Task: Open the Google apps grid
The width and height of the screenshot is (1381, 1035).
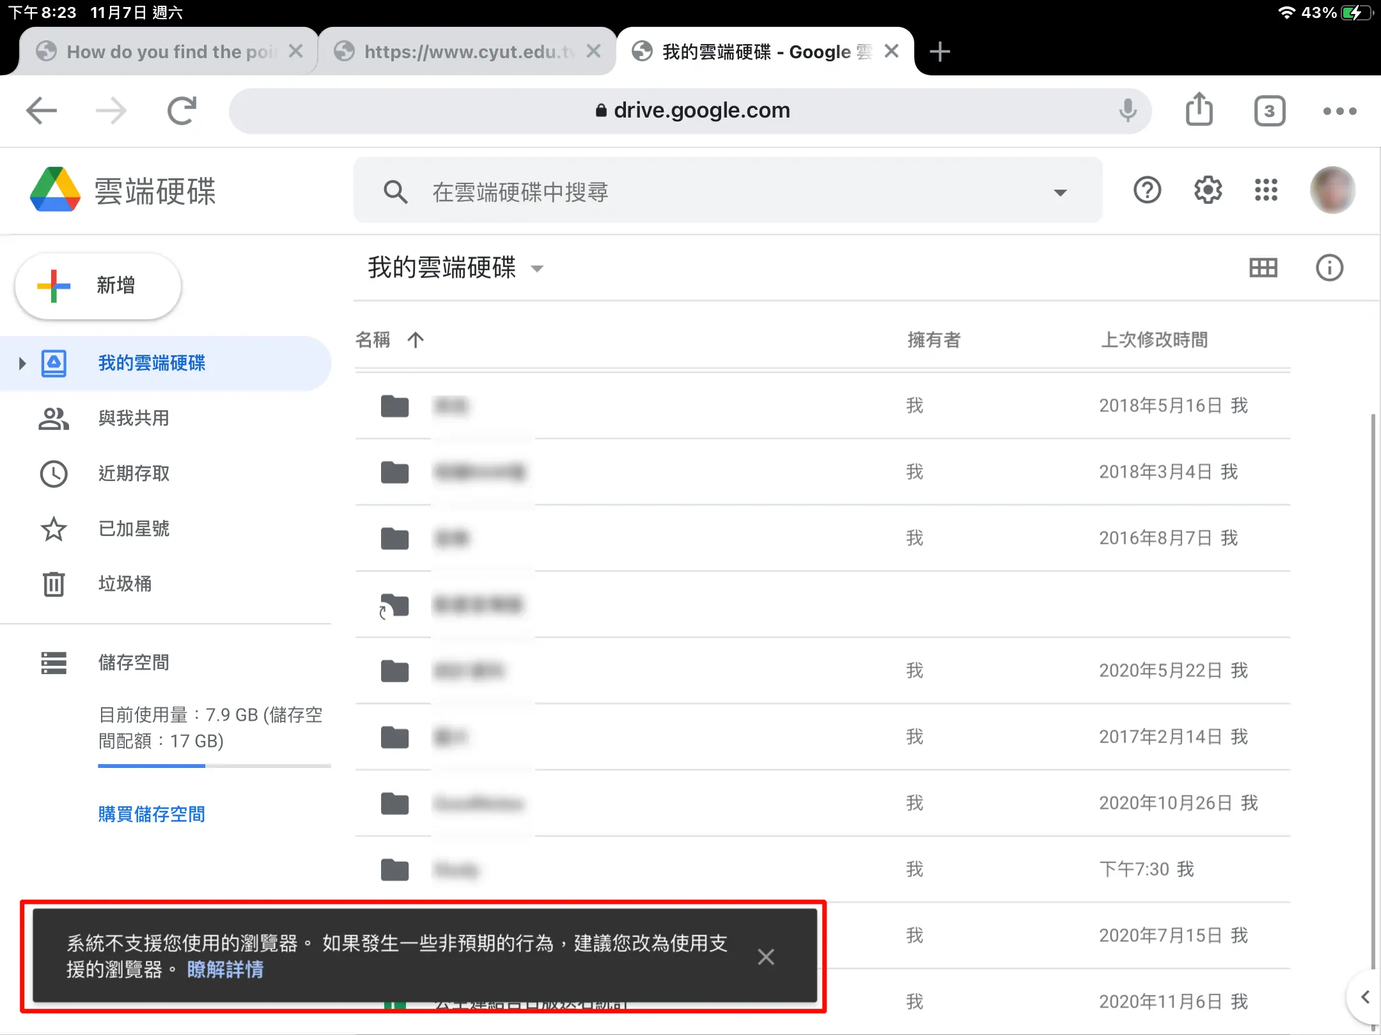Action: [x=1266, y=190]
